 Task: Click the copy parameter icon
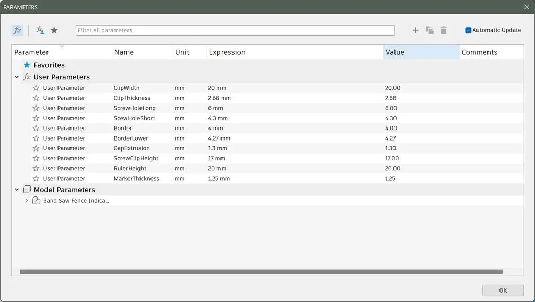tap(429, 30)
